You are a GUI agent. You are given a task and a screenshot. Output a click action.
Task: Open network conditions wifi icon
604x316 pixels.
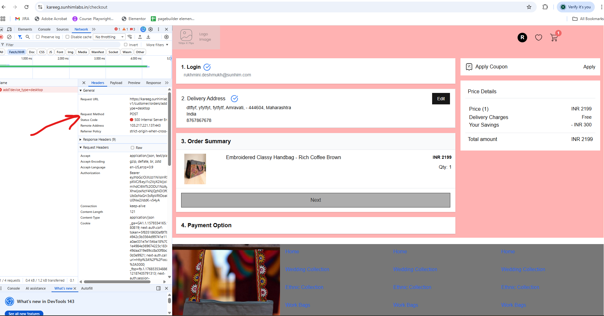[130, 37]
